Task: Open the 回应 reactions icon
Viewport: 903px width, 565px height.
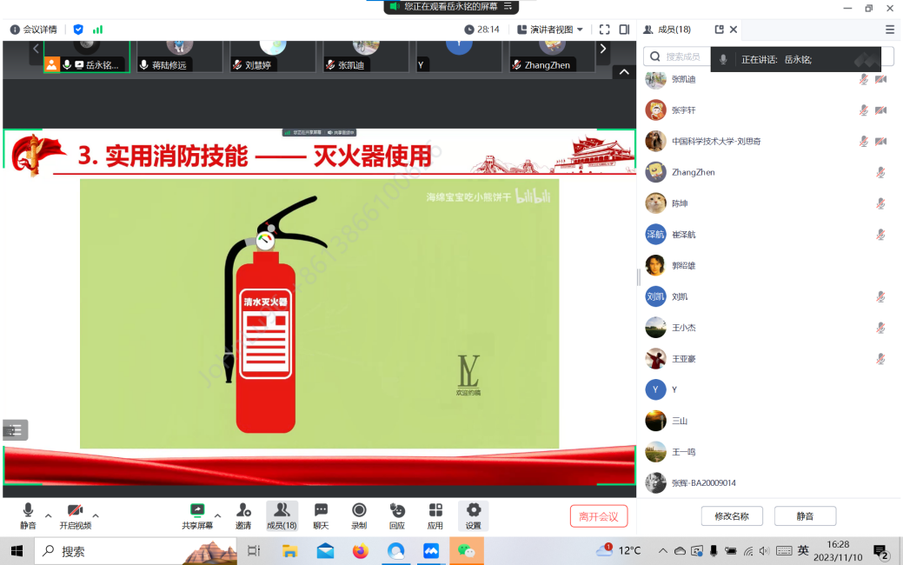Action: pyautogui.click(x=397, y=511)
